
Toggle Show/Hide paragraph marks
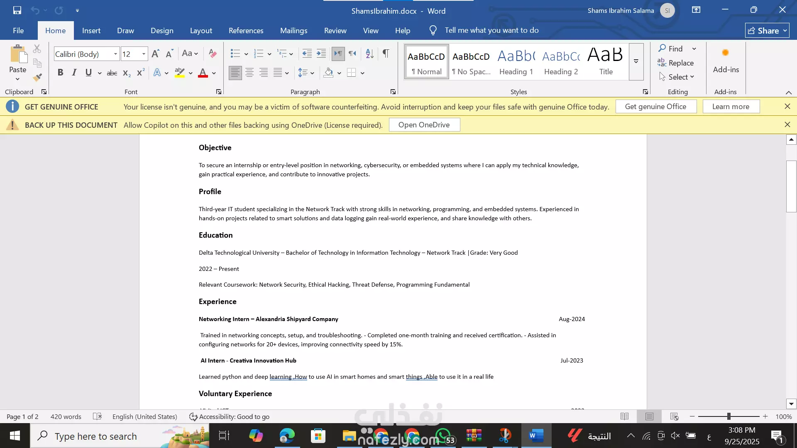386,54
